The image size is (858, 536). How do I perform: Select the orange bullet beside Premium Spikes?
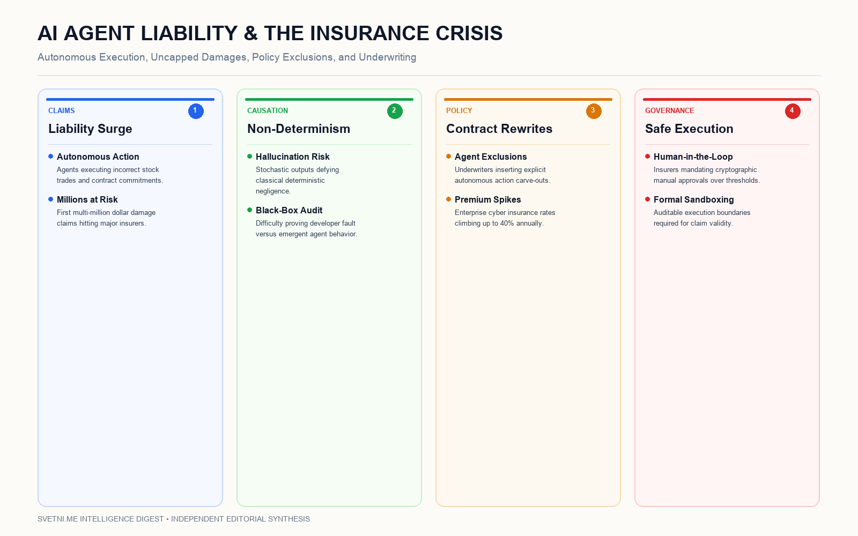[x=449, y=199]
